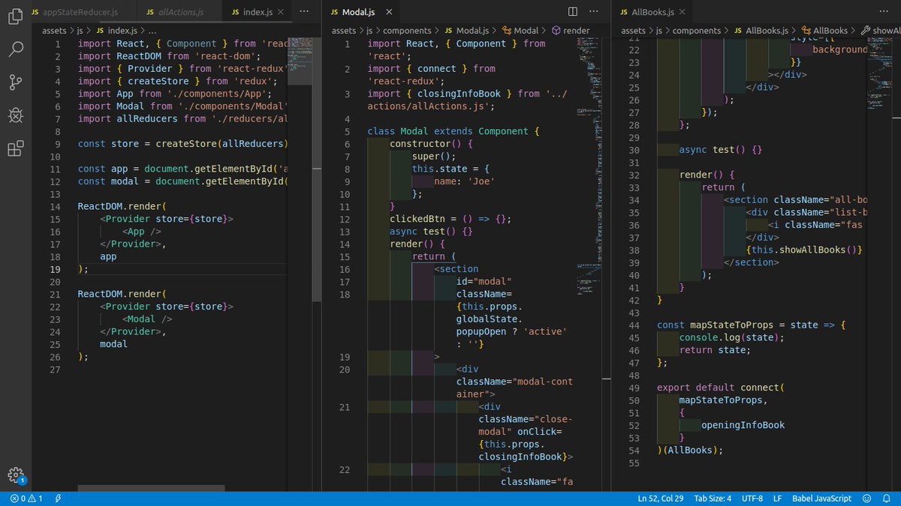The image size is (901, 506).
Task: Click 'js' breadcrumb in index.js editor
Action: [80, 31]
